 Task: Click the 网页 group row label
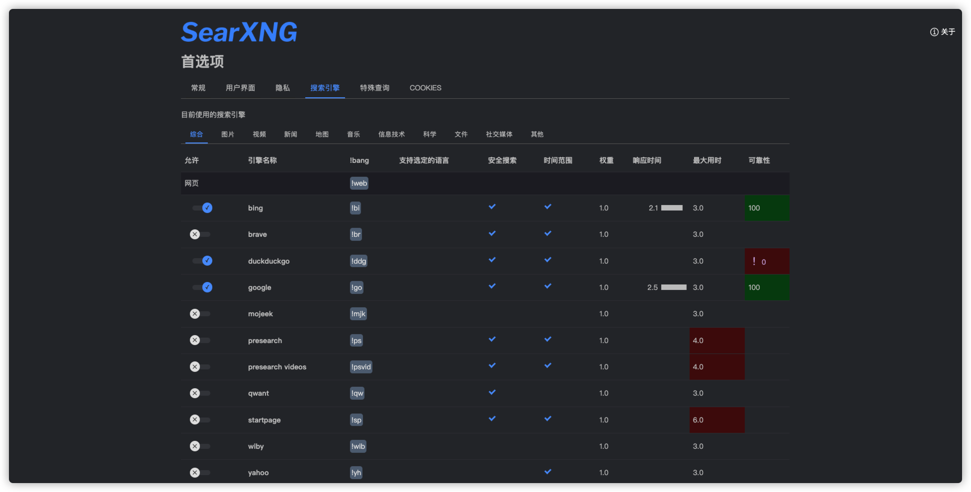191,183
